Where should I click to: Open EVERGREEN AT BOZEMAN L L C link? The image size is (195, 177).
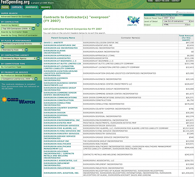point(60,61)
